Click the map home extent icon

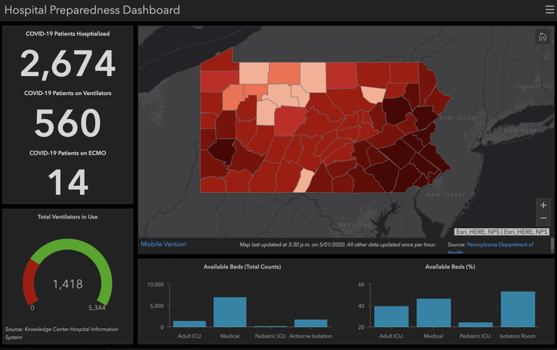(542, 36)
